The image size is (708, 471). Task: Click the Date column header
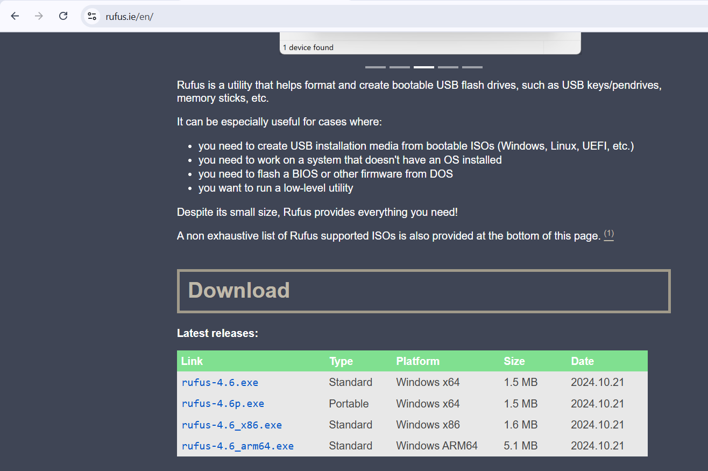coord(582,361)
